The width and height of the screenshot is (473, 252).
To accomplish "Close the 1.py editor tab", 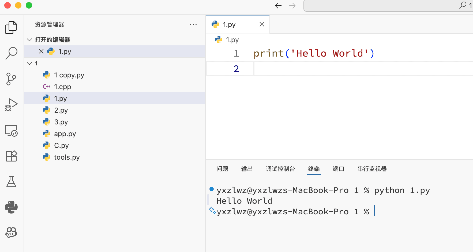I will [x=262, y=25].
